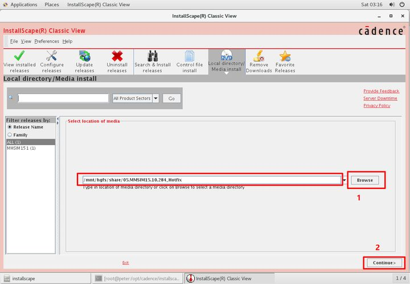410x284 pixels.
Task: Click the Exit link
Action: (125, 262)
